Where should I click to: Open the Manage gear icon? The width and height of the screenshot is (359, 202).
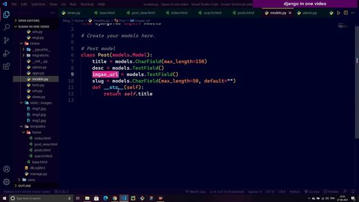[6, 182]
